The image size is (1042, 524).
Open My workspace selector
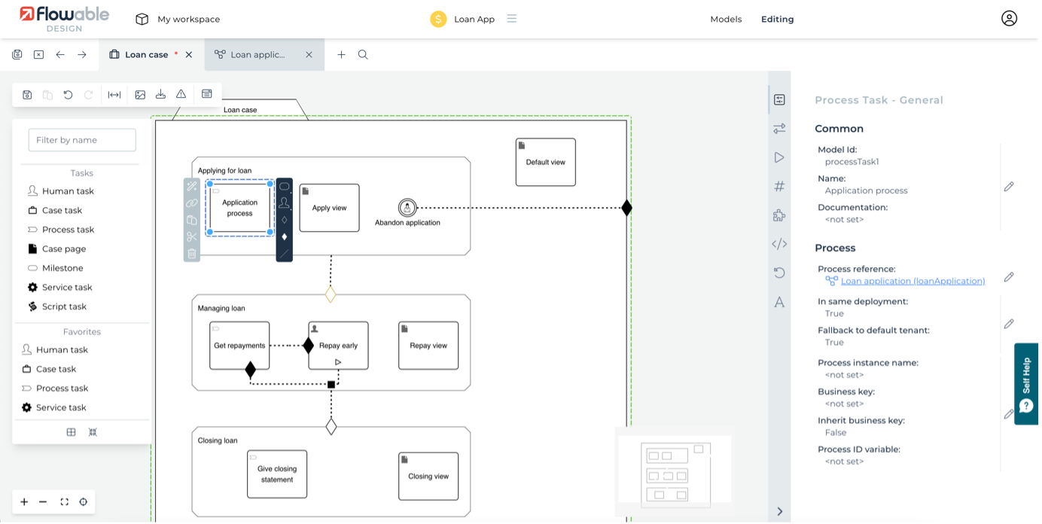point(178,19)
